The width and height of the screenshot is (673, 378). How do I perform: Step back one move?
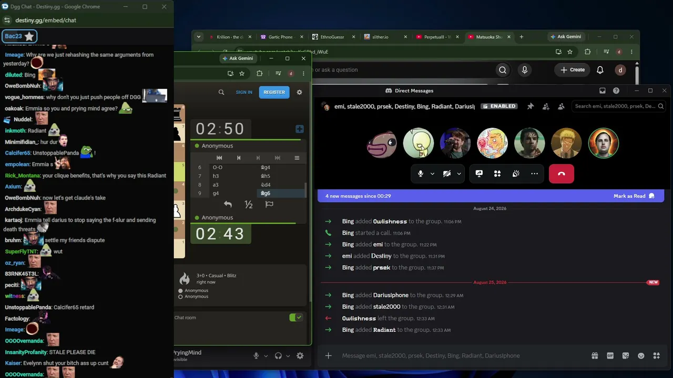(x=239, y=157)
